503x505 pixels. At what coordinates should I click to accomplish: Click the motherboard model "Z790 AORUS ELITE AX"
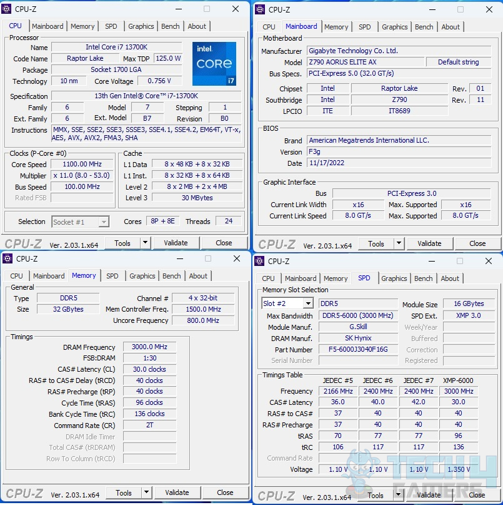pyautogui.click(x=365, y=62)
